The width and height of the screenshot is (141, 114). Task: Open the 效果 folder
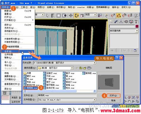(27, 73)
